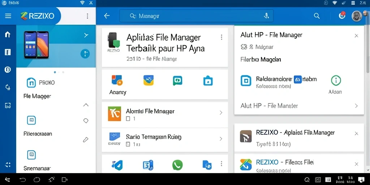Open the scan frame icon in left sidebar

click(8, 106)
